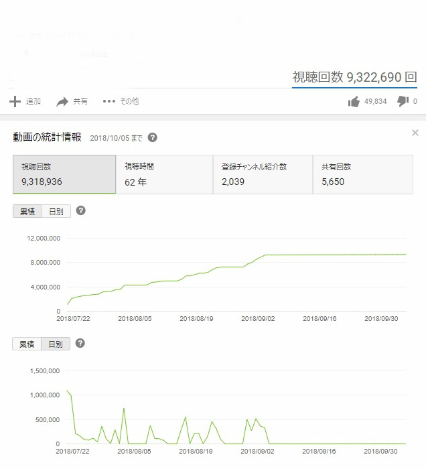
Task: Click the plus icon for 追加
Action: (15, 102)
